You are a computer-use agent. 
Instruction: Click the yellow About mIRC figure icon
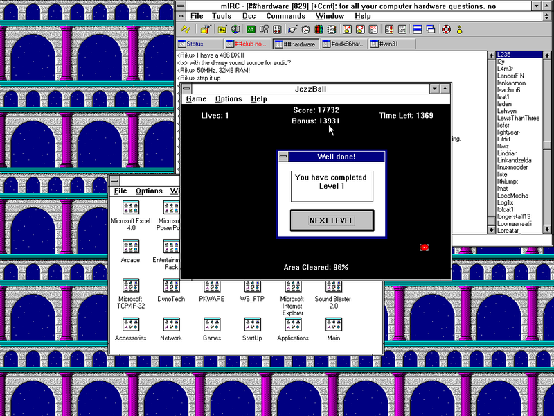(459, 30)
